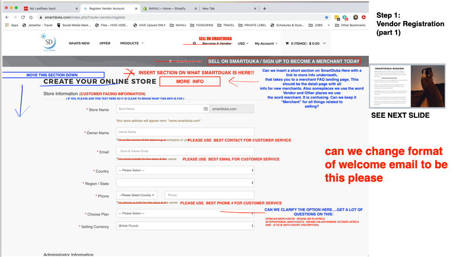
Task: Click the autofill icon in Store Name field
Action: (206, 109)
